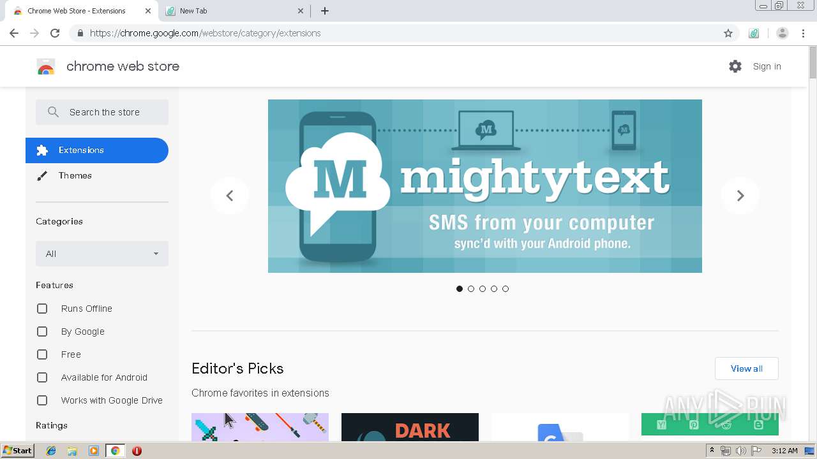The width and height of the screenshot is (817, 459).
Task: Click the Action Center flag icon
Action: pyautogui.click(x=757, y=451)
